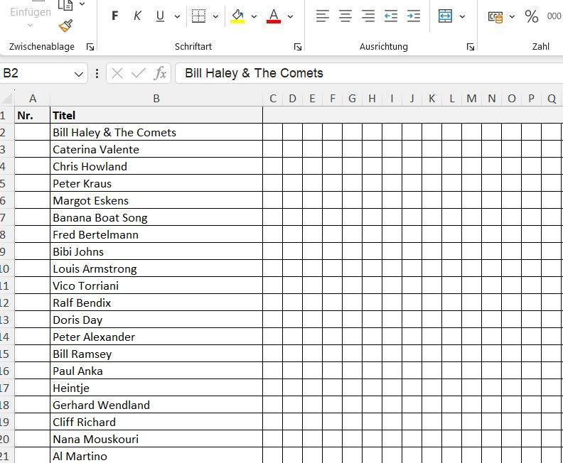
Task: Select cell 'Cliff Richard'
Action: coord(156,421)
